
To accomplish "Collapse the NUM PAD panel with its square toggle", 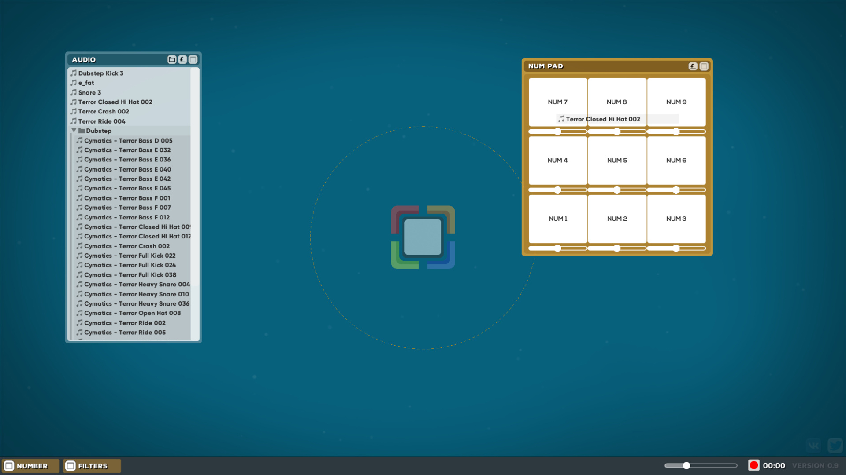I will (704, 66).
